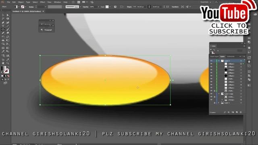This screenshot has width=258, height=145.
Task: Change screen mode at toolbar bottom
Action: 5,83
